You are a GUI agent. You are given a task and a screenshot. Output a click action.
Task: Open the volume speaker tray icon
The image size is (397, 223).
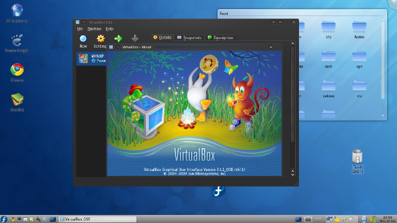pos(344,219)
